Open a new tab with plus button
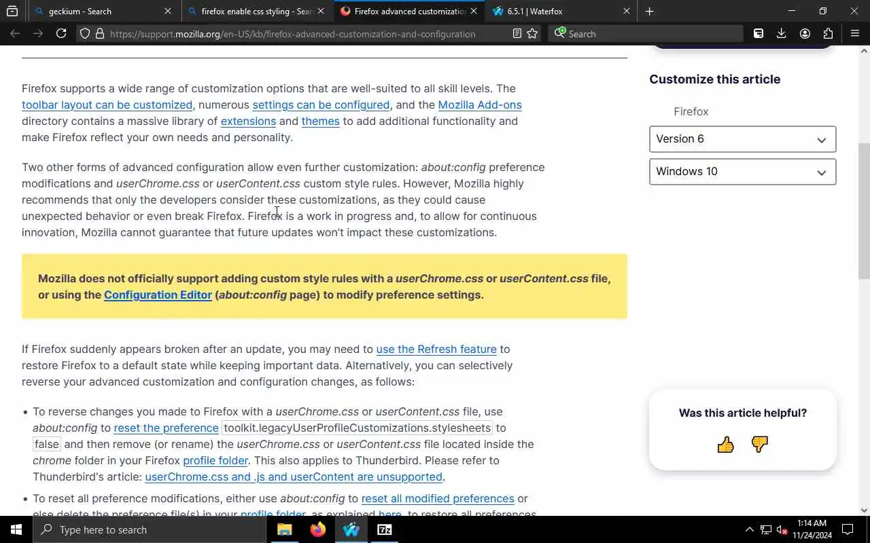 (x=650, y=11)
